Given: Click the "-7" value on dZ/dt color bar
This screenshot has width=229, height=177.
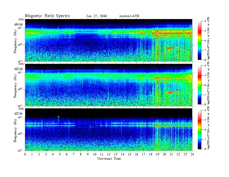Looking at the screenshot, I should coord(205,139).
